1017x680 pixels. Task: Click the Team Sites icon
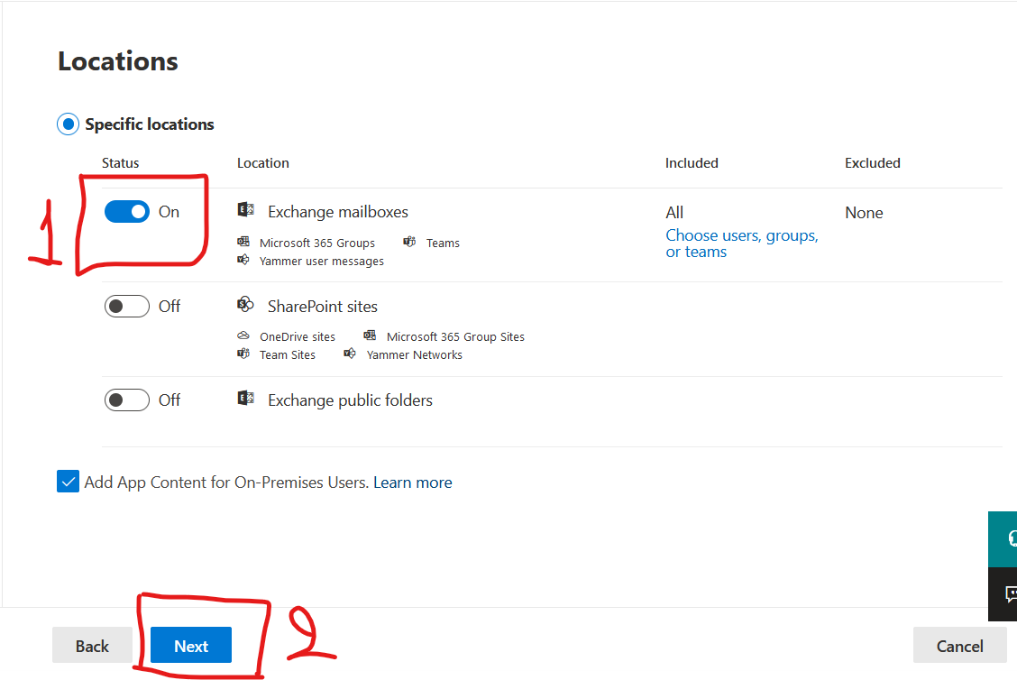point(243,354)
